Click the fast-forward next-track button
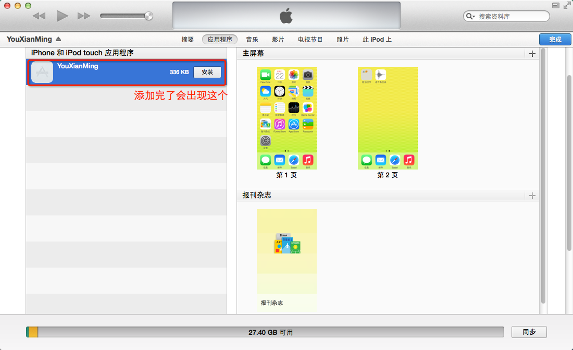573x350 pixels. 84,16
